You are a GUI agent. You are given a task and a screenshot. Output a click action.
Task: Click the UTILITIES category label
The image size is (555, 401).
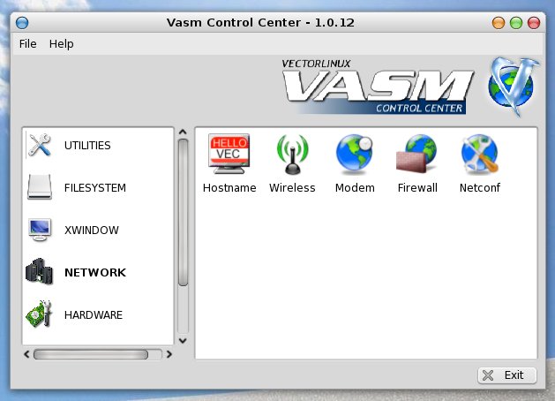[x=87, y=145]
